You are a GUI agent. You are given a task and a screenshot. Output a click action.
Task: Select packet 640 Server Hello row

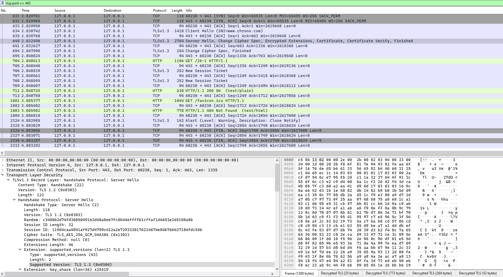(x=251, y=41)
